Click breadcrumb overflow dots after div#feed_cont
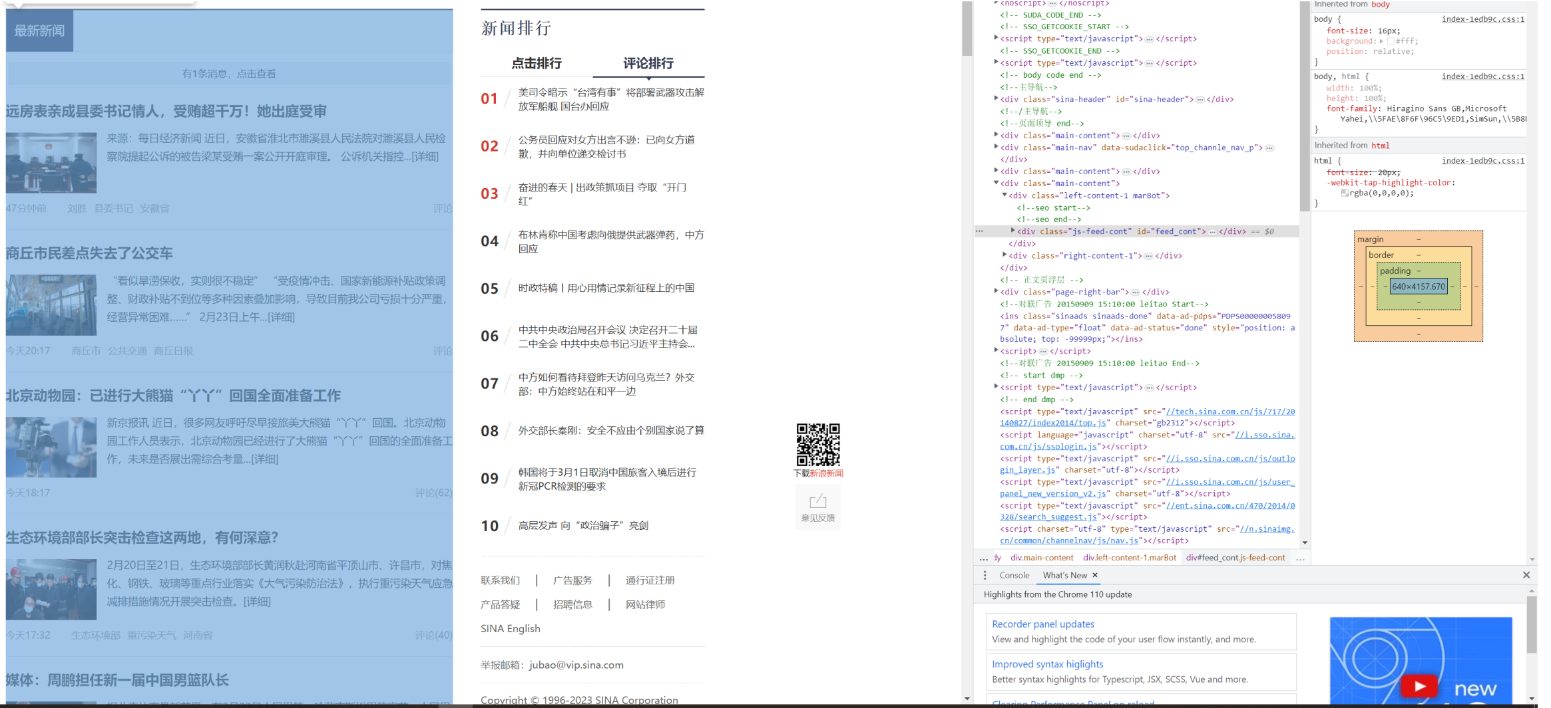1551x708 pixels. (1300, 558)
